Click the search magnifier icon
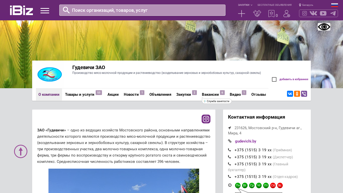Screen dimensions: 343x193 click(66, 10)
